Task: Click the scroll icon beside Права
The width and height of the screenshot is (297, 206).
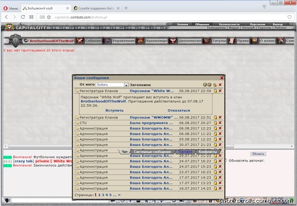Action: [x=231, y=41]
